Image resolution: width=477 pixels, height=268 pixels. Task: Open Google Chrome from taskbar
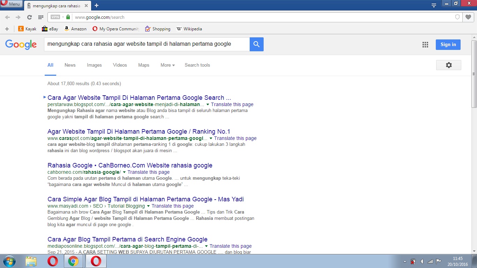point(73,261)
